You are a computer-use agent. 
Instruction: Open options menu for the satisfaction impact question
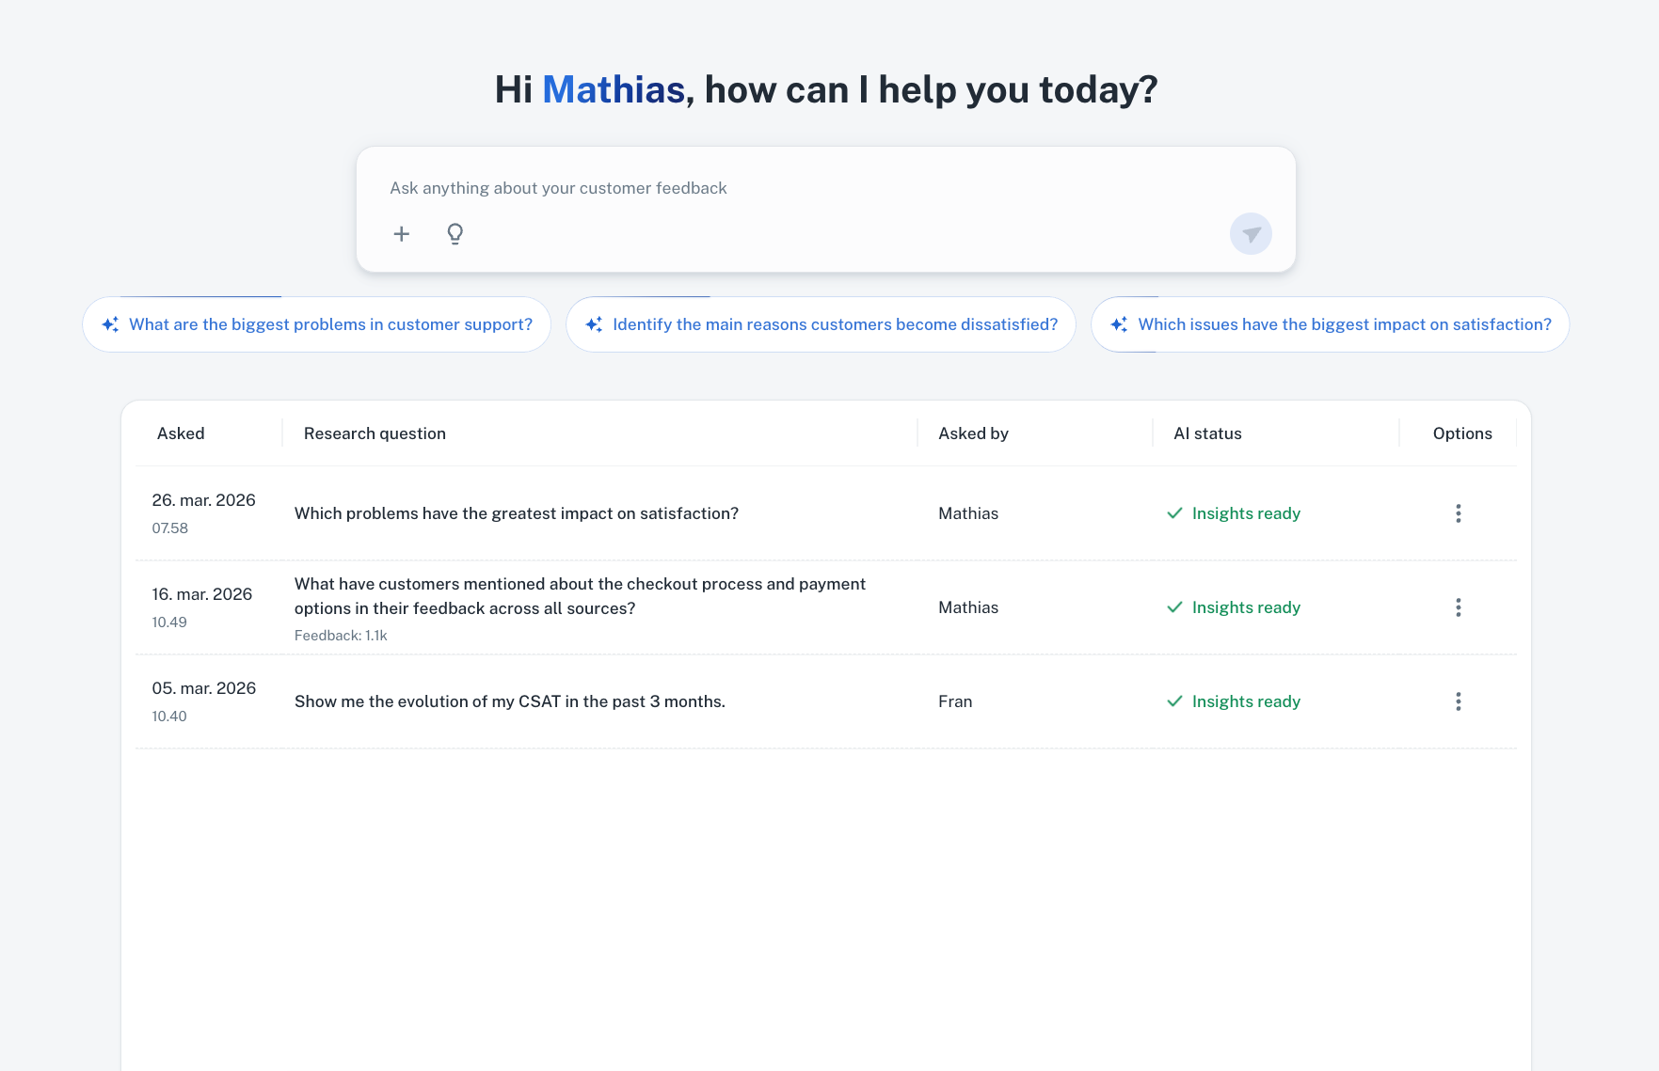pyautogui.click(x=1458, y=513)
